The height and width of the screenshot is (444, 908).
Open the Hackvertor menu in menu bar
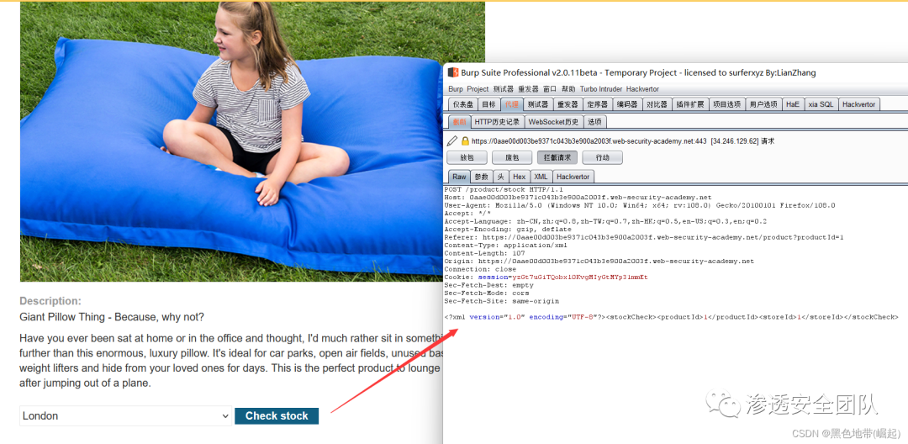[x=642, y=89]
